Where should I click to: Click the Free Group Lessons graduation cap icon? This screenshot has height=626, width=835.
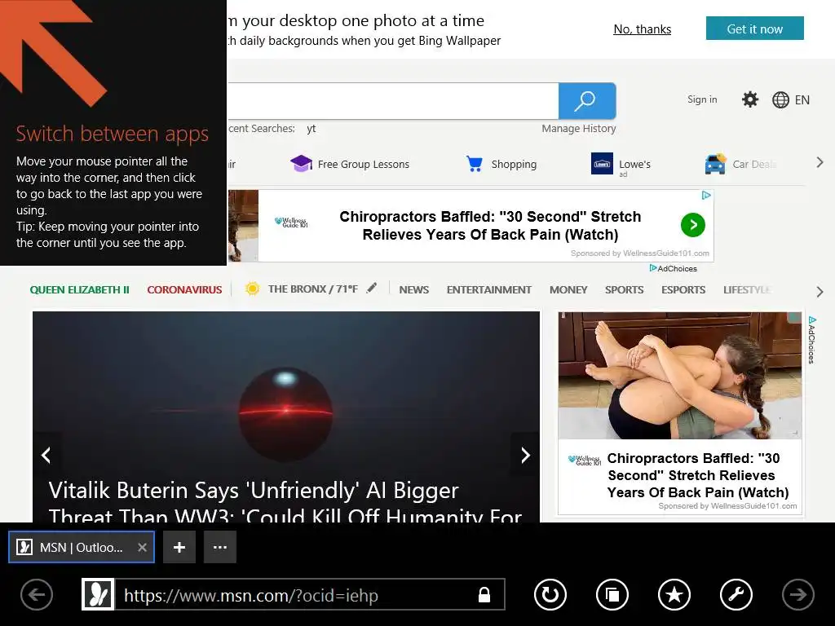point(301,164)
